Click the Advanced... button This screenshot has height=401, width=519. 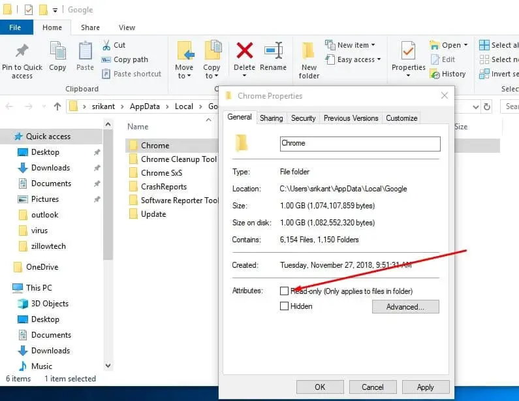click(x=405, y=306)
